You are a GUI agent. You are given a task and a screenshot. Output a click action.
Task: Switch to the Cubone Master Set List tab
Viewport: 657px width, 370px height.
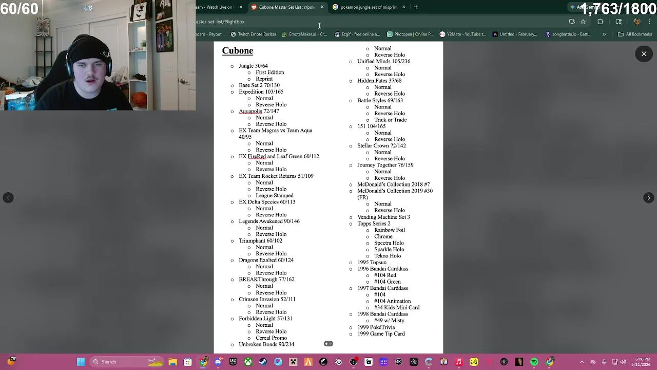[286, 7]
